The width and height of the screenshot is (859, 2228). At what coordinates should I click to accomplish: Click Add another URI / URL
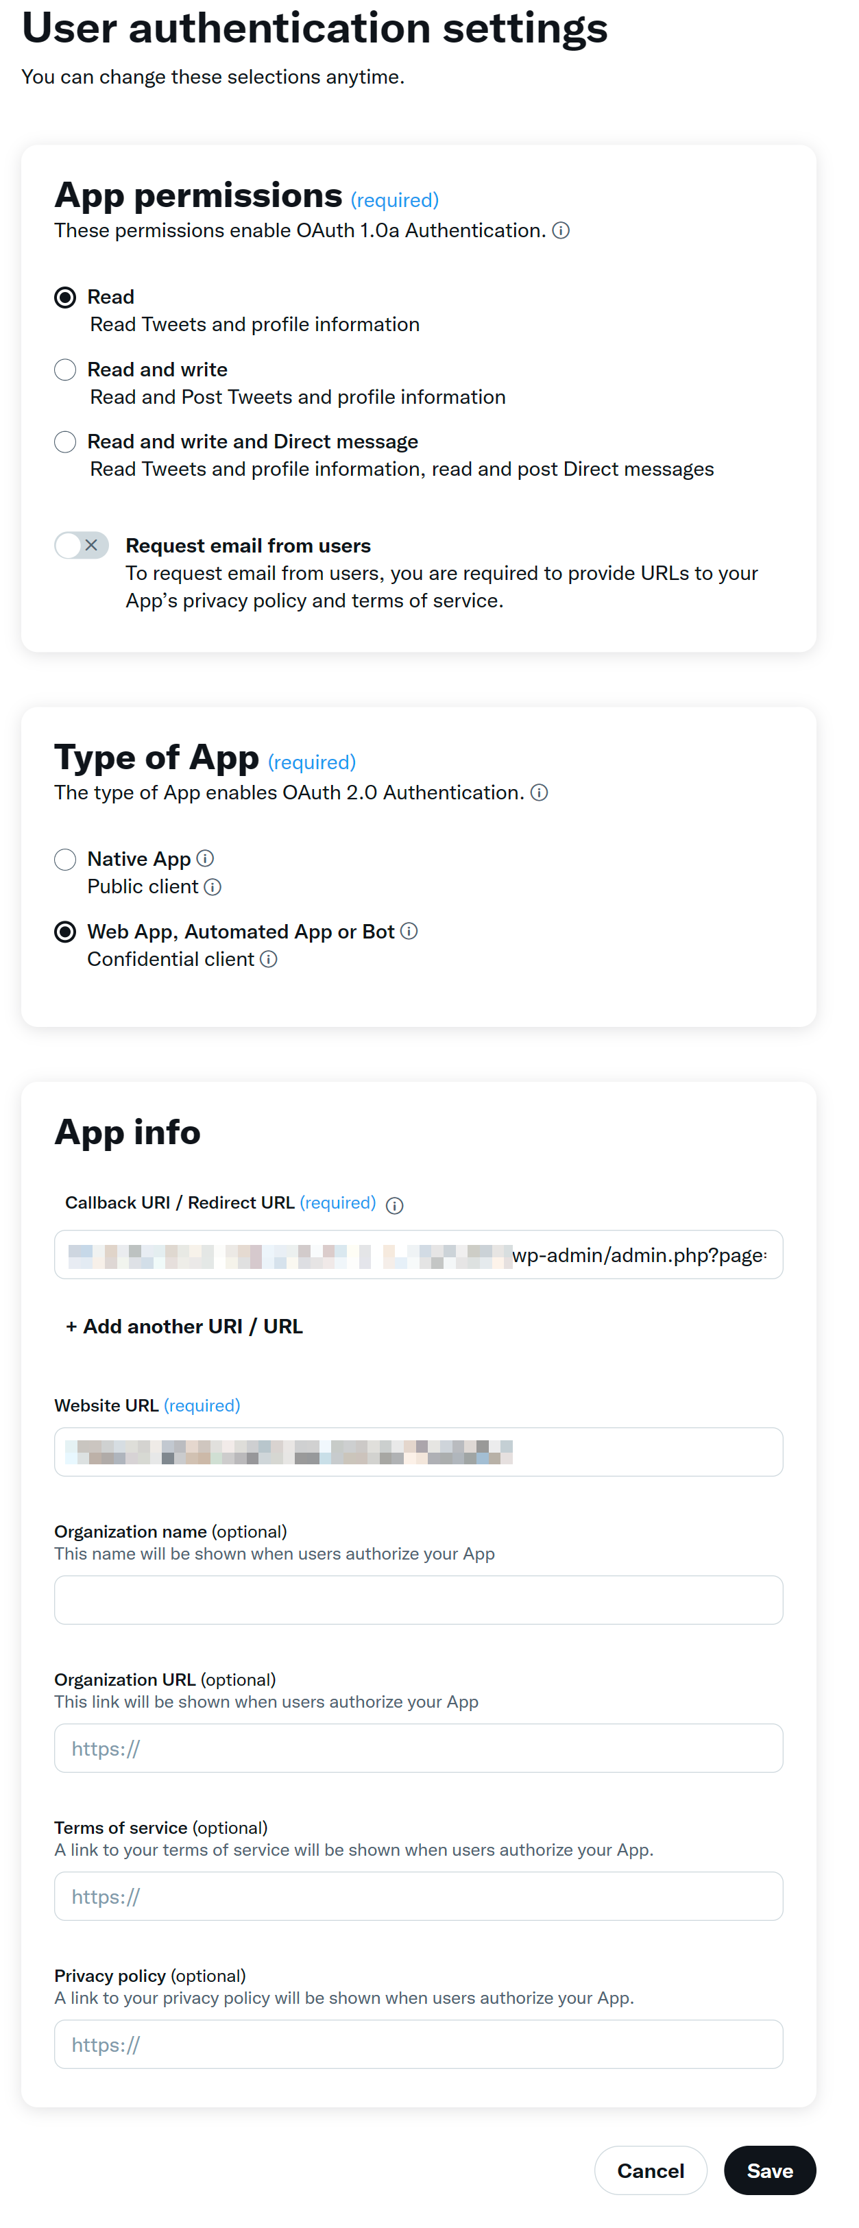pyautogui.click(x=184, y=1326)
